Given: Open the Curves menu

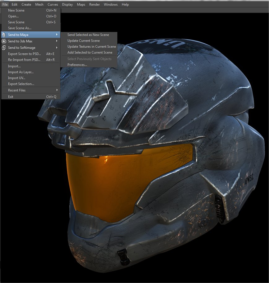Looking at the screenshot, I should 53,5.
